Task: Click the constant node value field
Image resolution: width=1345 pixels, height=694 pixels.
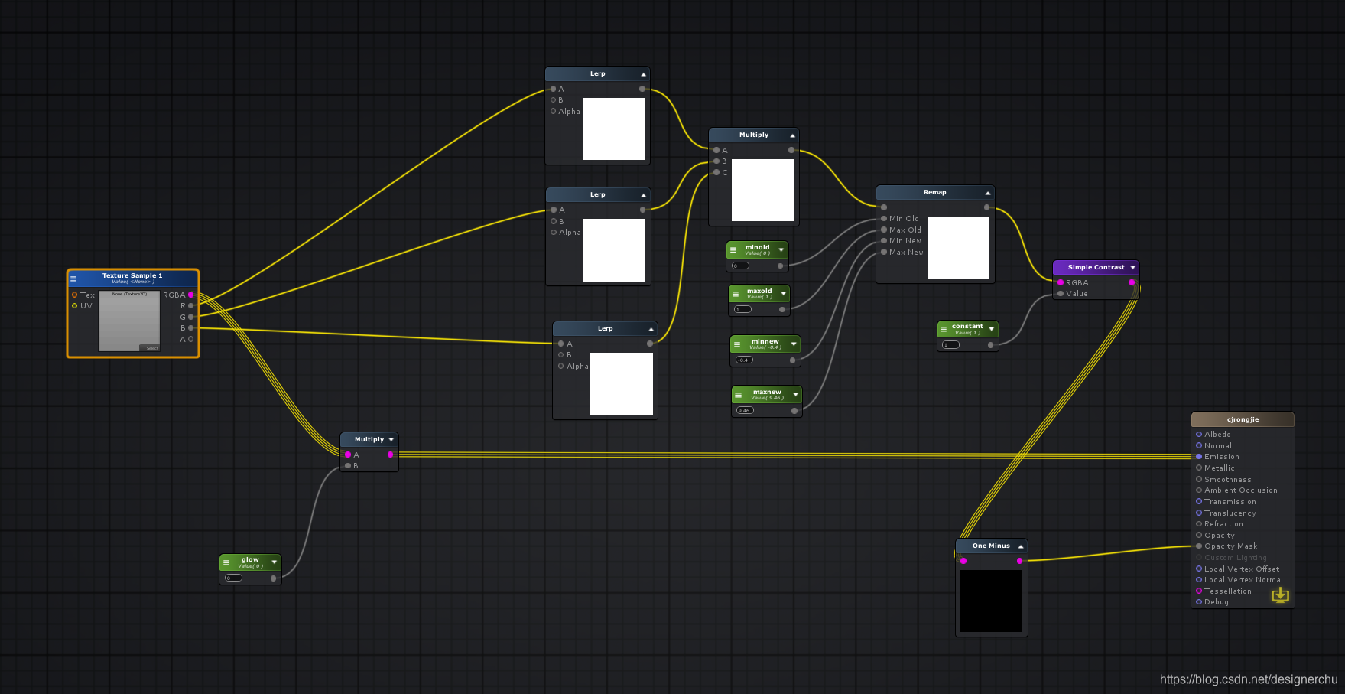Action: coord(950,345)
